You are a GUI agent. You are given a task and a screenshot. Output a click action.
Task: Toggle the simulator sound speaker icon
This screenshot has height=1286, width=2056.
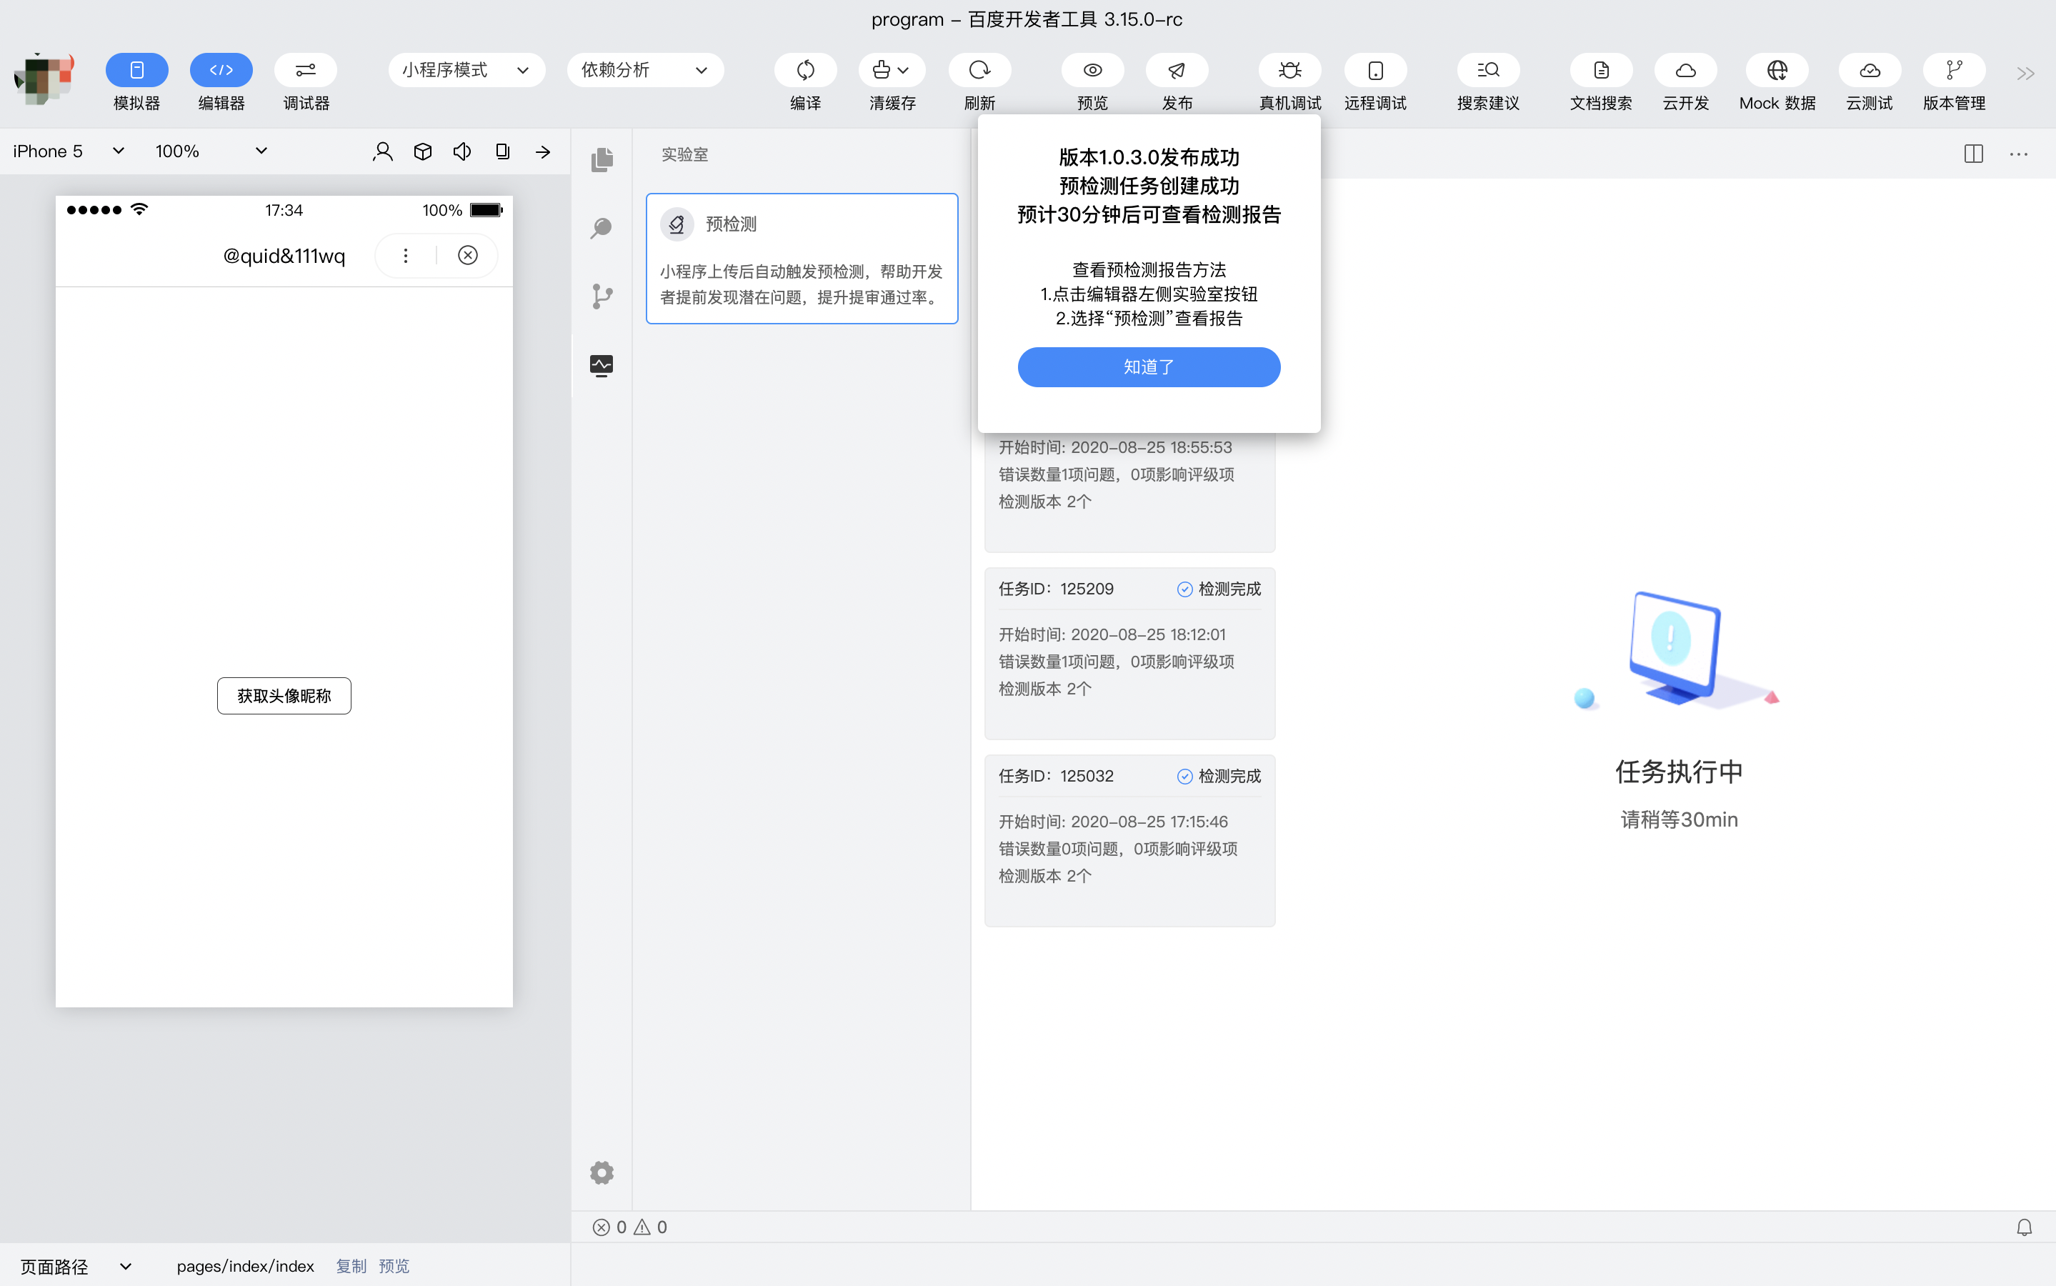461,151
